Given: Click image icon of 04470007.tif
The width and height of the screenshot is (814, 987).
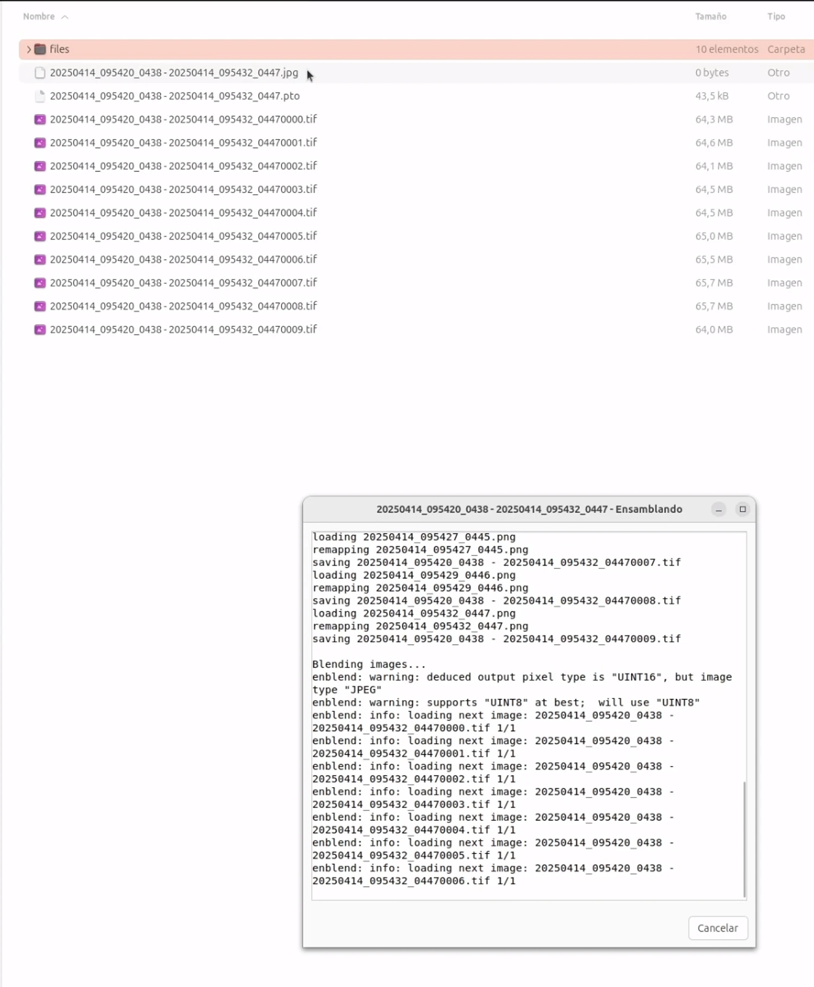Looking at the screenshot, I should (40, 283).
